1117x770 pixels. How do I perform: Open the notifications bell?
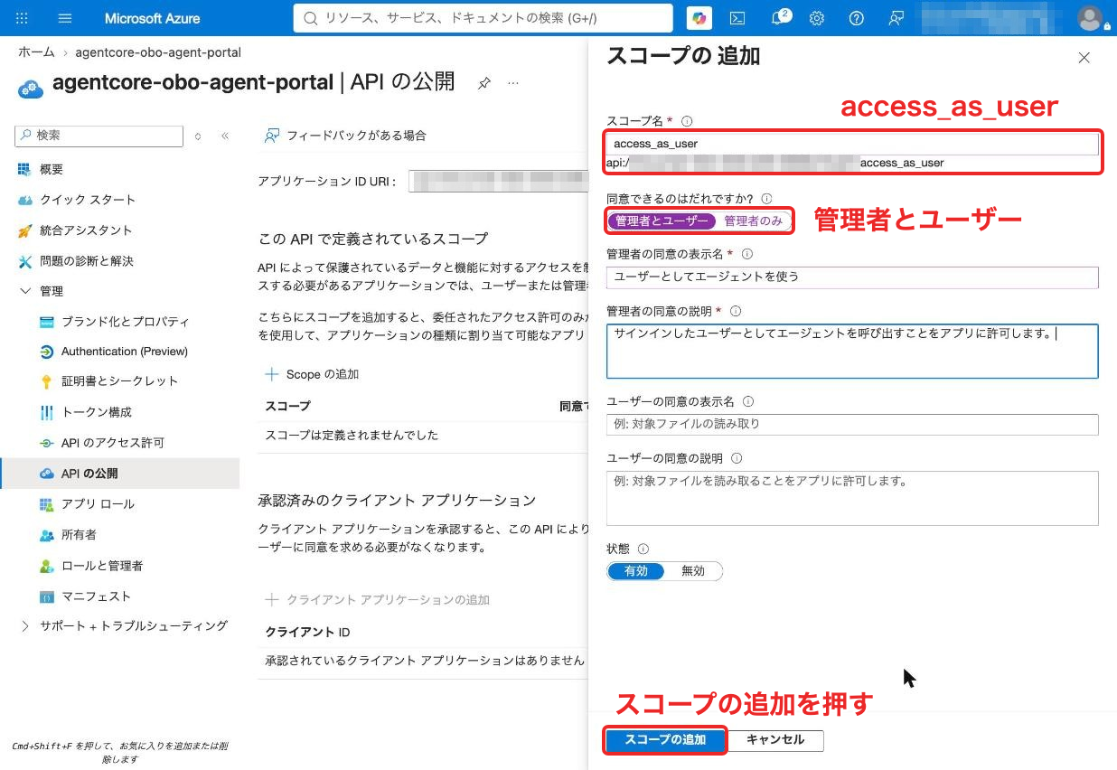click(x=778, y=18)
